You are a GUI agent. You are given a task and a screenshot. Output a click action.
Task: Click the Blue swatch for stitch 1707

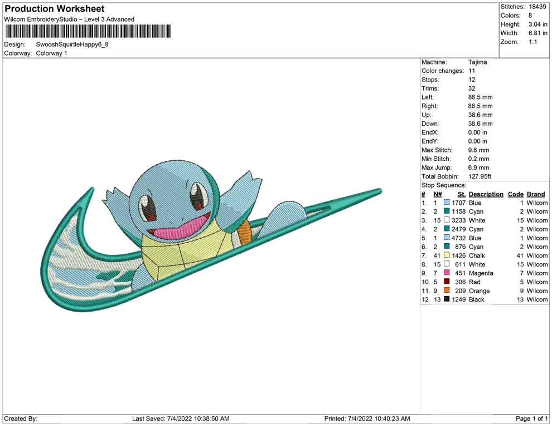[447, 203]
